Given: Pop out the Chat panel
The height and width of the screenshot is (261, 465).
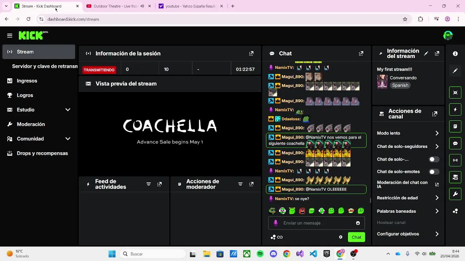Looking at the screenshot, I should click(361, 53).
